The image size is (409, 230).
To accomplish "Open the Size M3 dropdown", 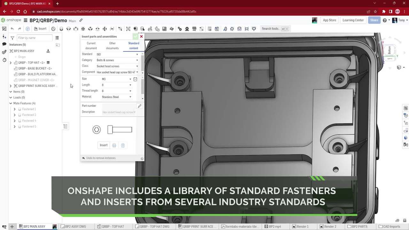I will [116, 79].
